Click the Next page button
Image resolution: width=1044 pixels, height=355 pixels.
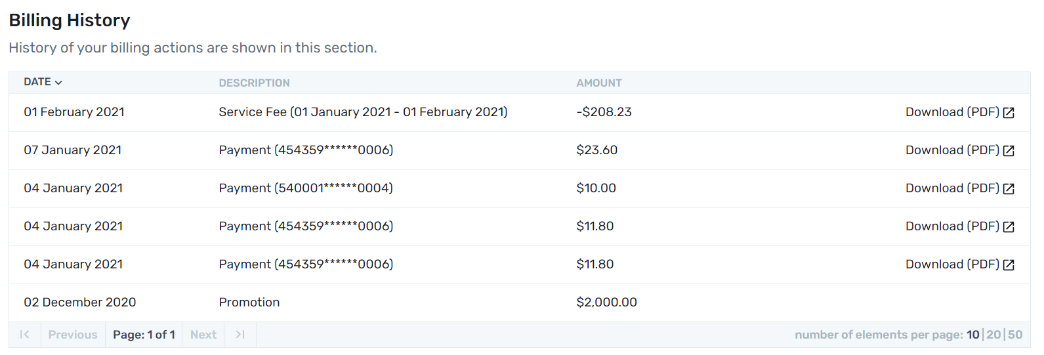203,335
